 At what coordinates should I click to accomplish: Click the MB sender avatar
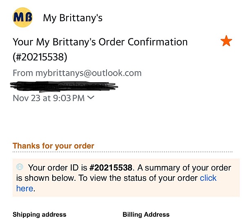22,17
